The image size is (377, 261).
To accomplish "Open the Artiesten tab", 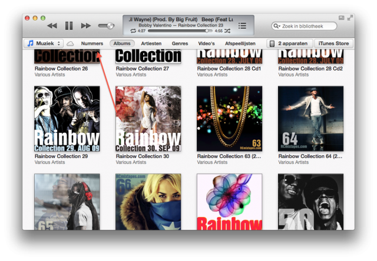I will pyautogui.click(x=151, y=43).
